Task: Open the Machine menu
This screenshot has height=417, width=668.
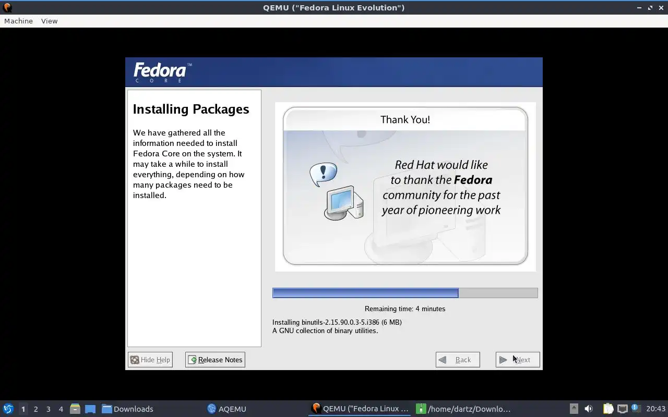Action: click(18, 21)
